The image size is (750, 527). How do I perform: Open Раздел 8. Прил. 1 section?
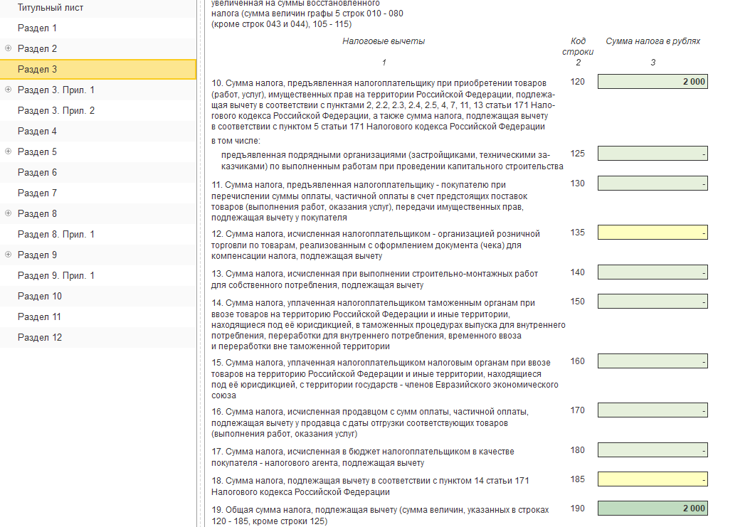point(56,234)
